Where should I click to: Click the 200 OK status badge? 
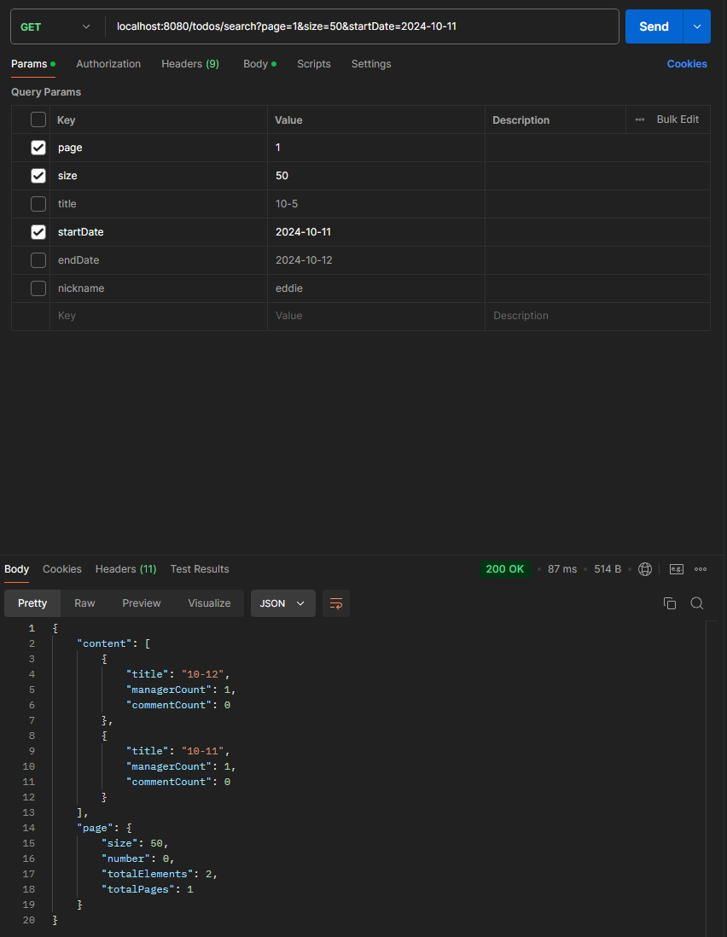point(504,569)
